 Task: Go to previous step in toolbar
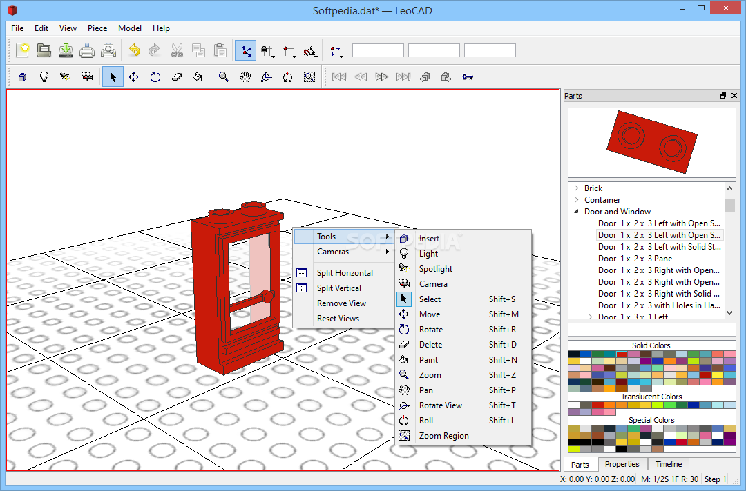[360, 77]
